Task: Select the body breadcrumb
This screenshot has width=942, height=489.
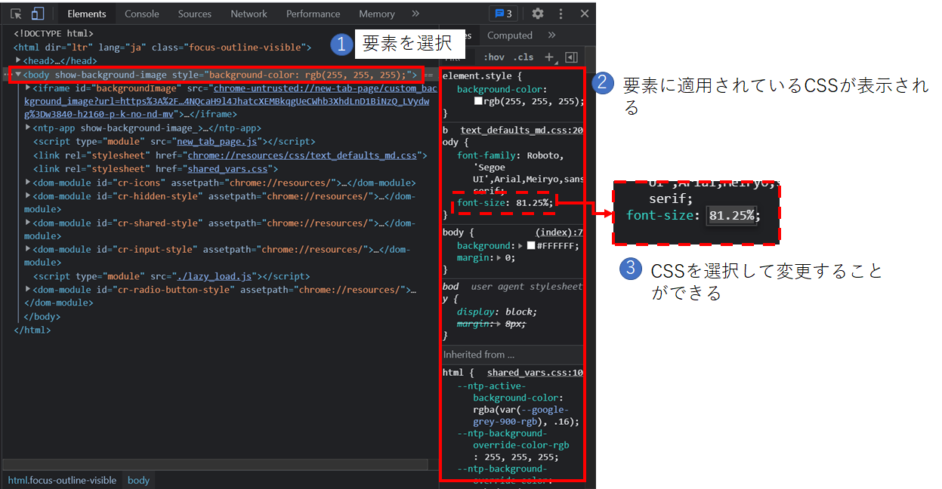Action: 139,480
